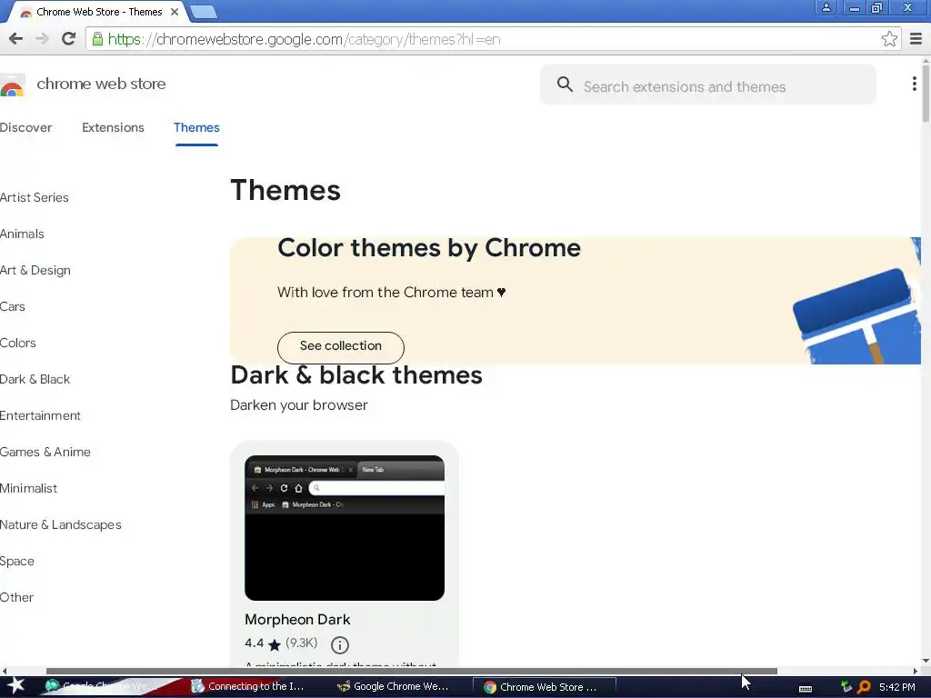Click the star start button in taskbar
The image size is (931, 698).
(x=15, y=685)
